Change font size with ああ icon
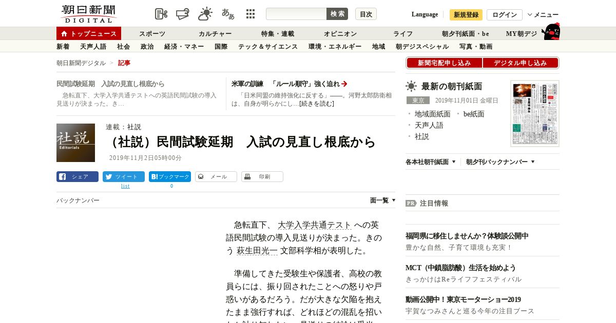Image resolution: width=616 pixels, height=323 pixels. (x=228, y=14)
